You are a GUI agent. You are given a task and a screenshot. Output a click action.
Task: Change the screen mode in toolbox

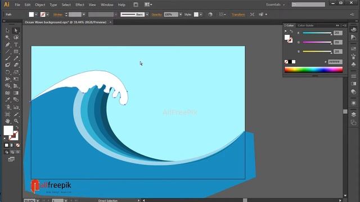pos(11,159)
